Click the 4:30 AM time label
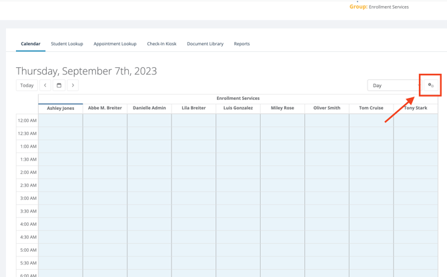Screen dimensions: 447x277 click(x=28, y=237)
